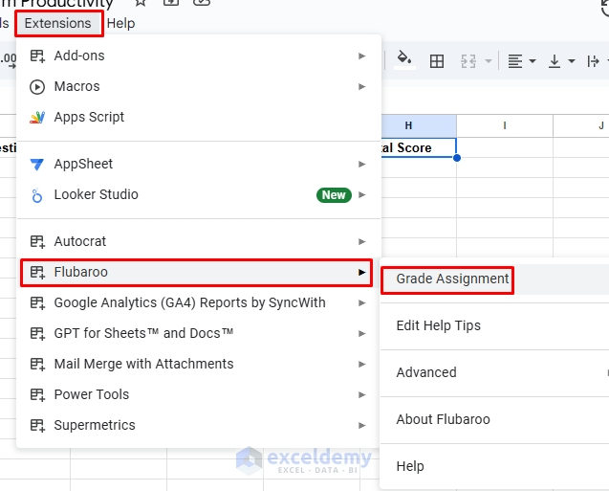The width and height of the screenshot is (609, 491).
Task: Expand the Autocrat submenu arrow
Action: pos(362,241)
